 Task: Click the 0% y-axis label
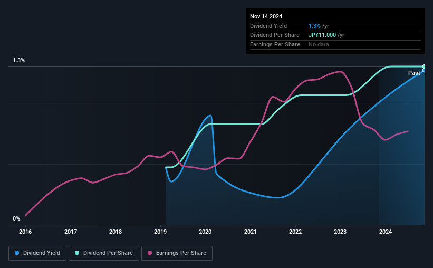tap(16, 218)
